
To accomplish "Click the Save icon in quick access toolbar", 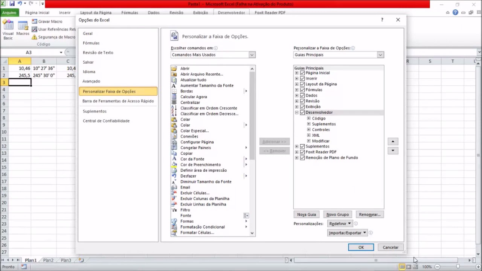I will click(x=12, y=4).
